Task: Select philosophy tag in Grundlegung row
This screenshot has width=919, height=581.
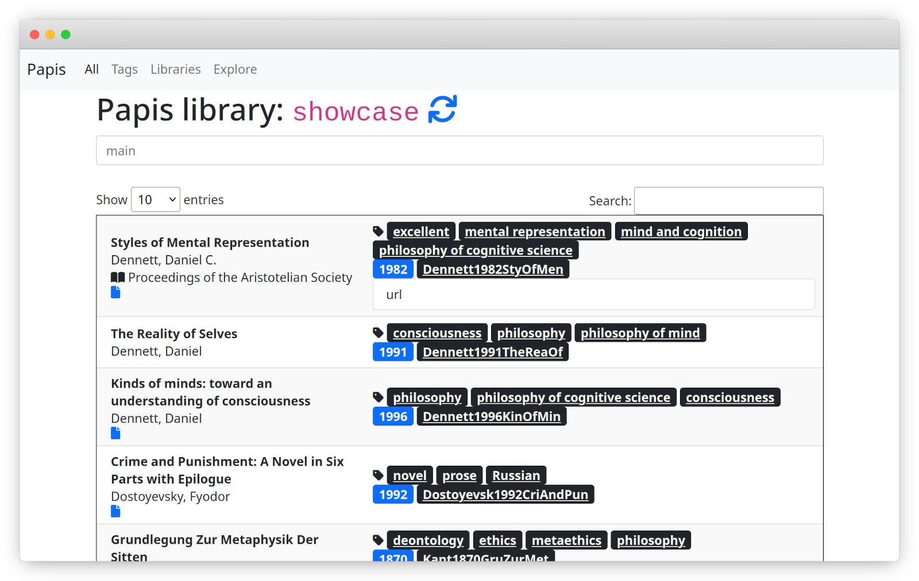Action: tap(651, 540)
